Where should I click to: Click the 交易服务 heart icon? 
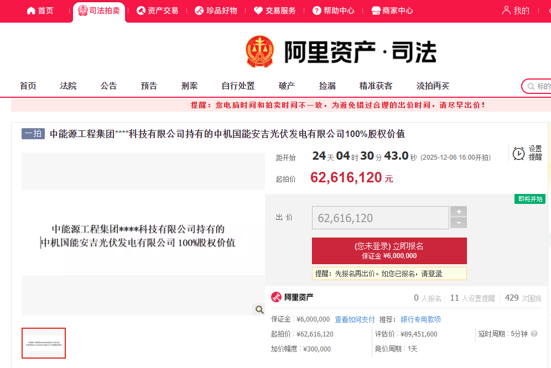(258, 11)
